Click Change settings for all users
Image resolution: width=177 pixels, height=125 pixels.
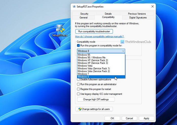(94, 109)
